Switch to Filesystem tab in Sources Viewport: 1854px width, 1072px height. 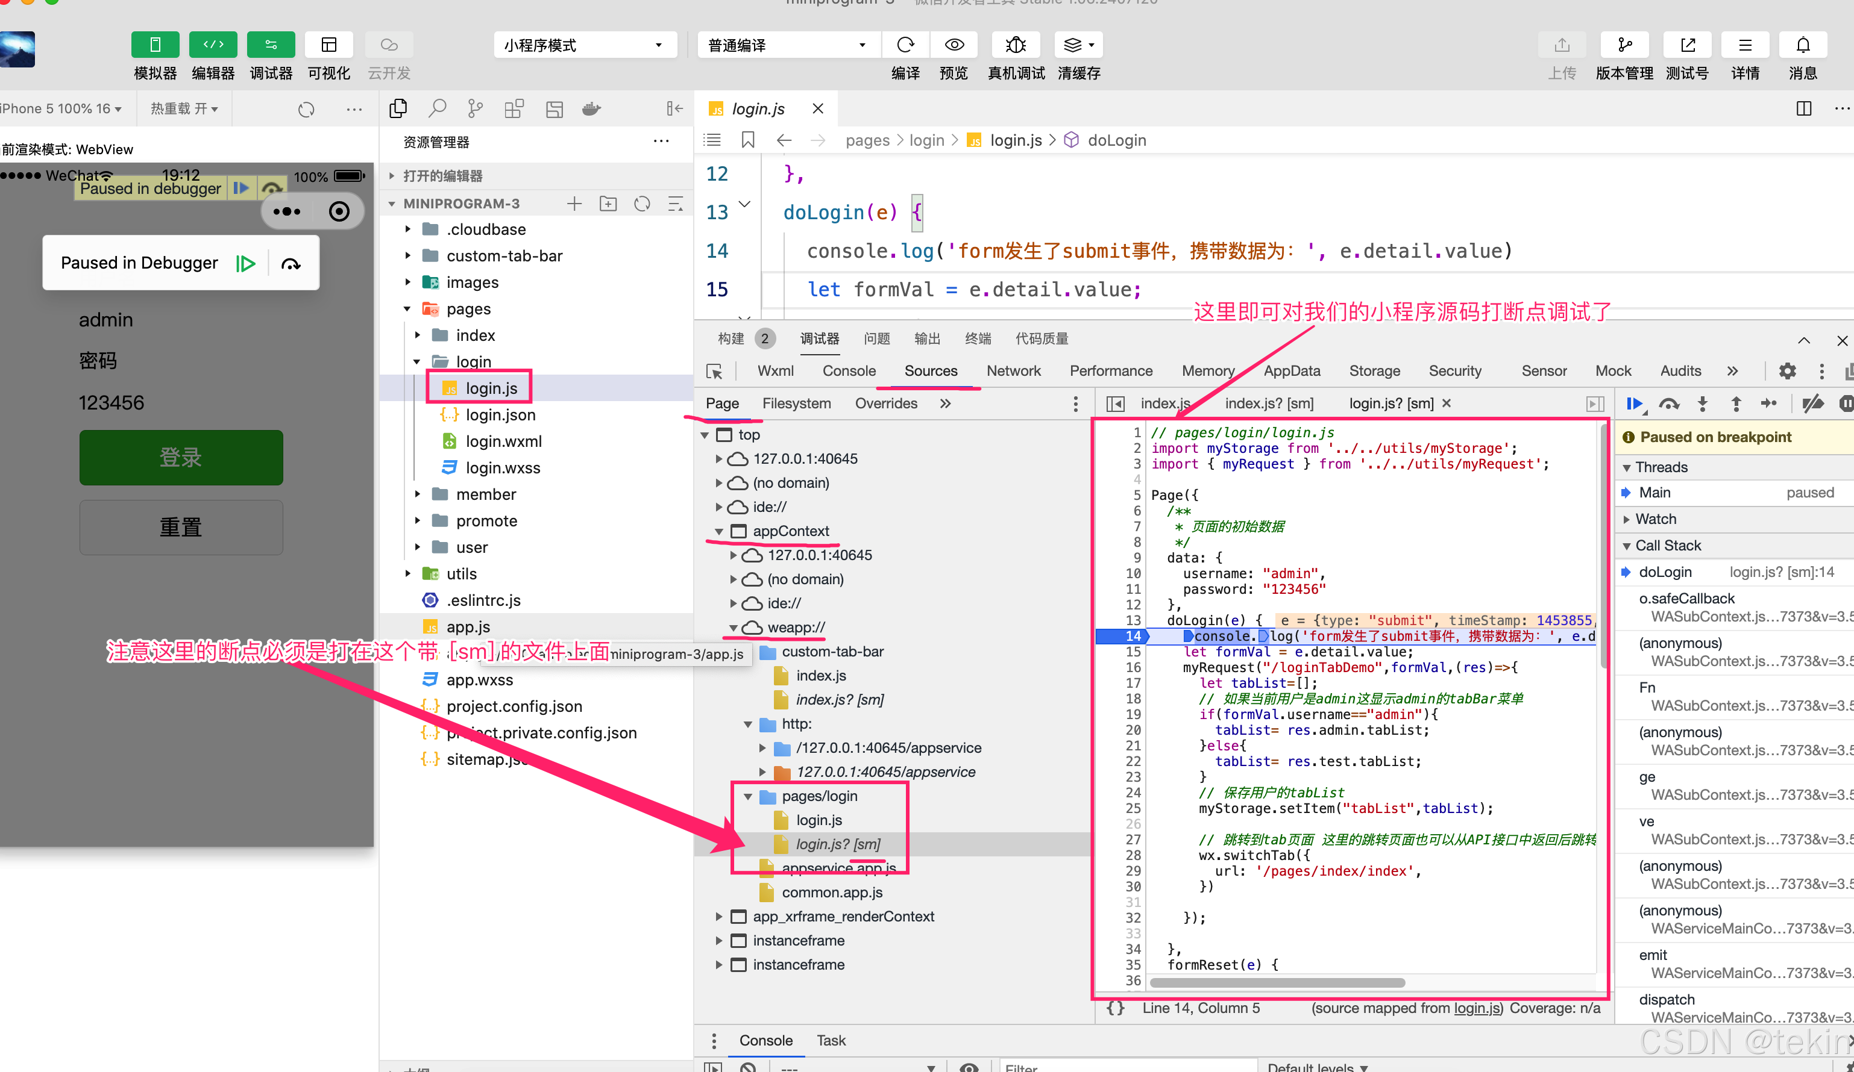pyautogui.click(x=797, y=403)
